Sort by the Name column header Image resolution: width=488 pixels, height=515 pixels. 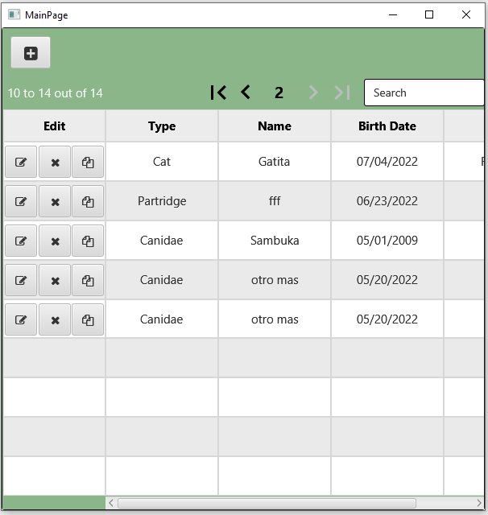[x=275, y=126]
